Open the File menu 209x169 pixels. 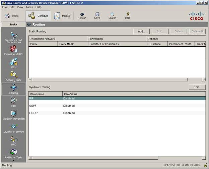[4, 7]
